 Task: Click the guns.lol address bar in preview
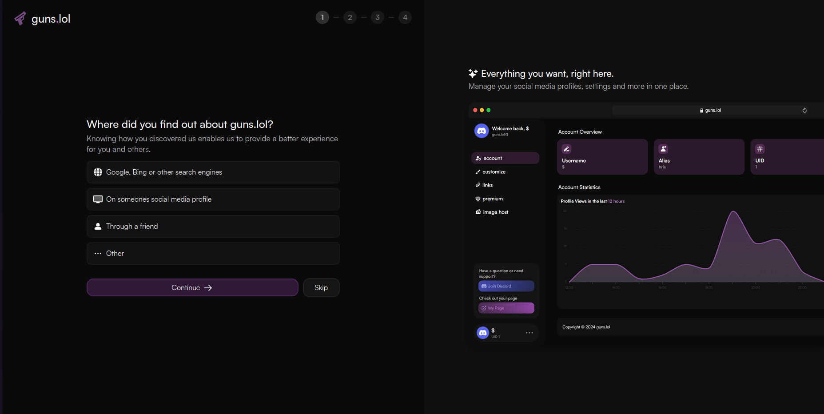tap(711, 110)
